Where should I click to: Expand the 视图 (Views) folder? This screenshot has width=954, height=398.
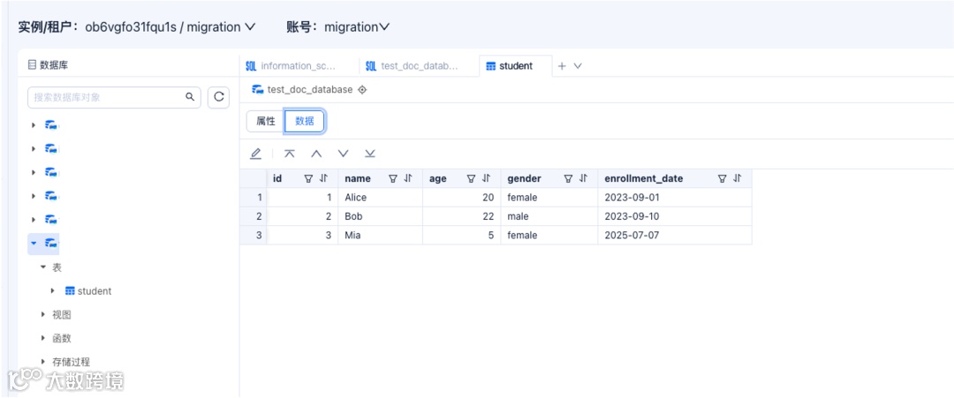(43, 314)
